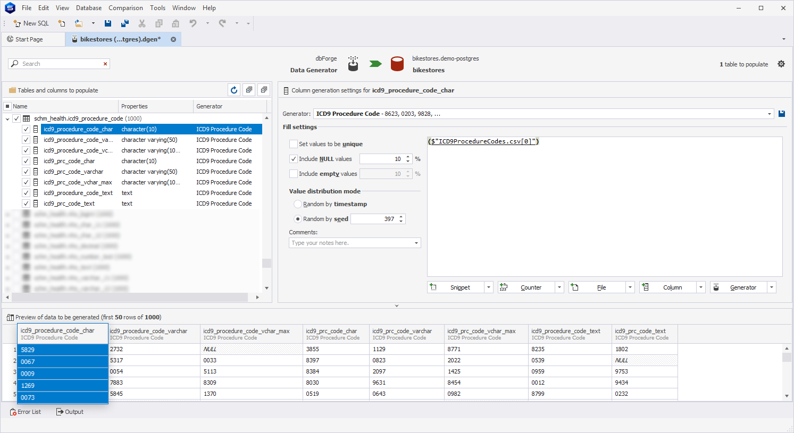Click the Paste icon in toolbar
794x433 pixels.
(x=175, y=23)
